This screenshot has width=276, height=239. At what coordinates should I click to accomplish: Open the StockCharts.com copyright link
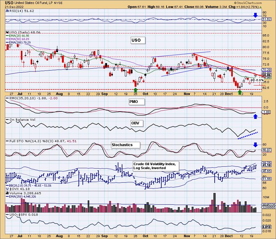(248, 3)
